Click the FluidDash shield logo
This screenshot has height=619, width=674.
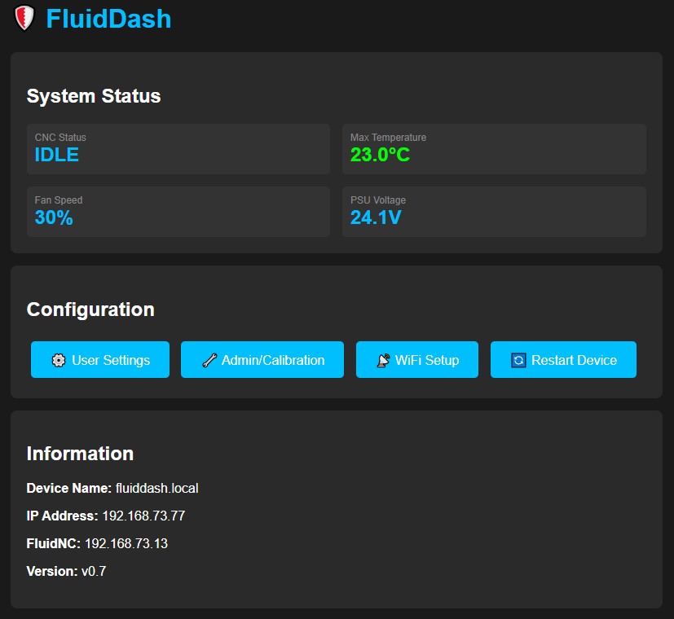[25, 18]
